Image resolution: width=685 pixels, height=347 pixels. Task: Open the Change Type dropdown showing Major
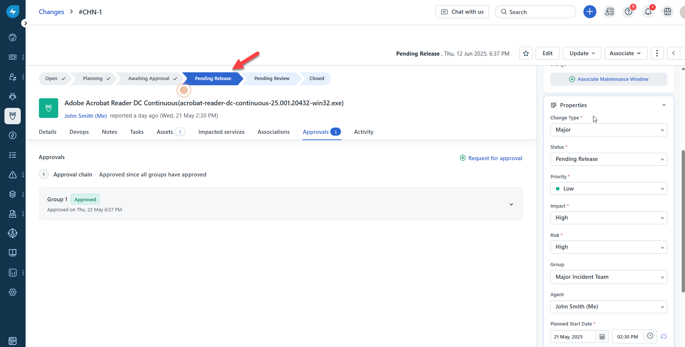tap(609, 130)
